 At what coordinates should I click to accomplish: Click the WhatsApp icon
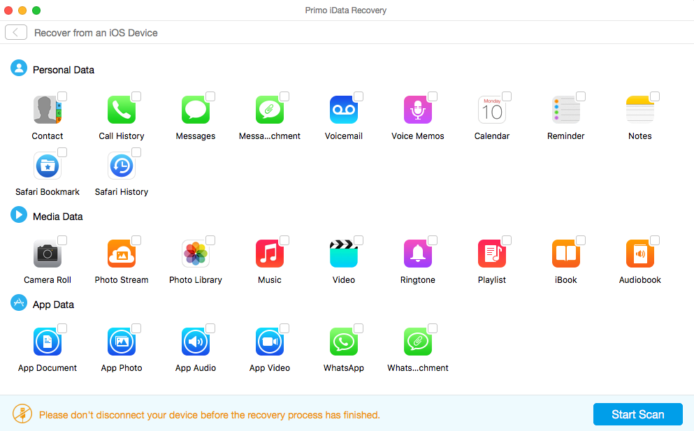tap(343, 342)
